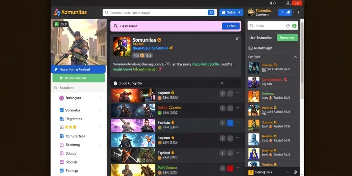Select the Nome Aome Maianel blue sidebar item
The image size is (352, 176).
[x=78, y=69]
